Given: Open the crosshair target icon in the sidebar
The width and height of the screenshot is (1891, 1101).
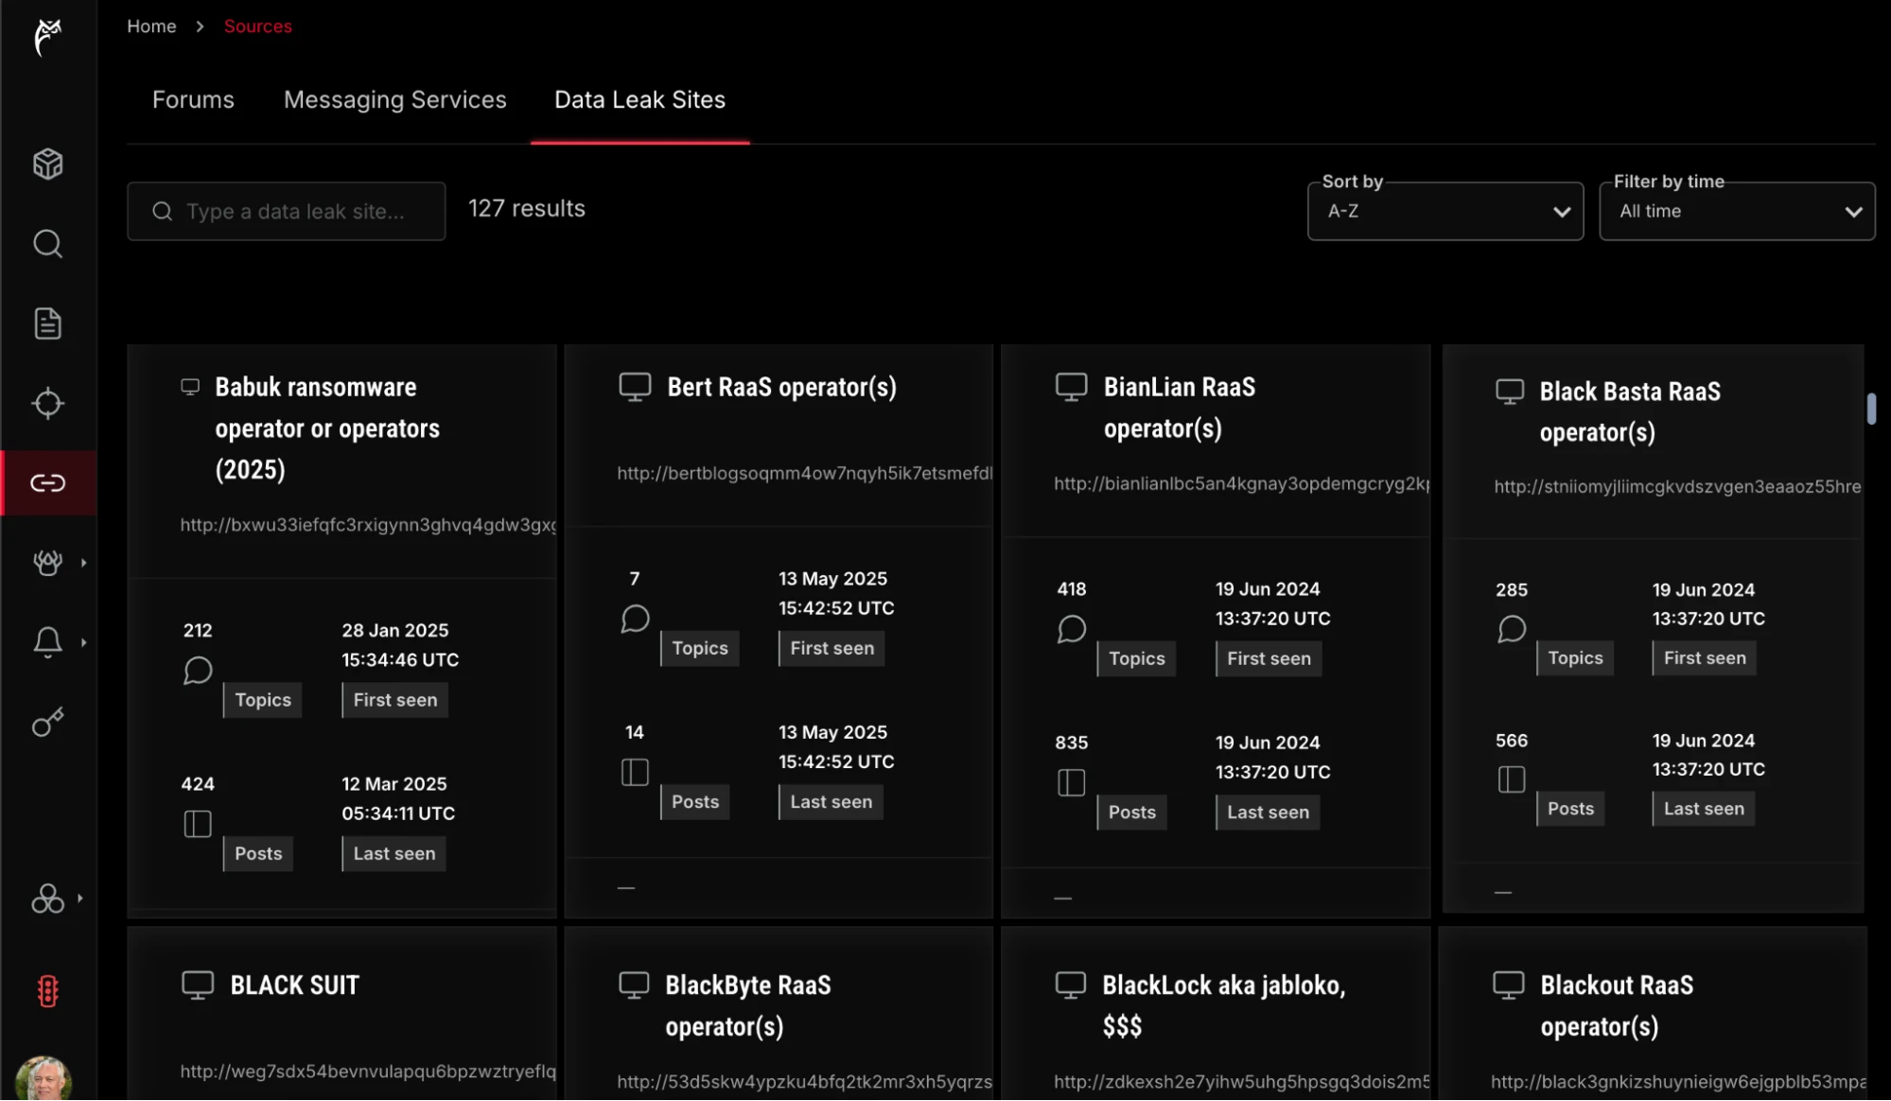Looking at the screenshot, I should click(47, 404).
